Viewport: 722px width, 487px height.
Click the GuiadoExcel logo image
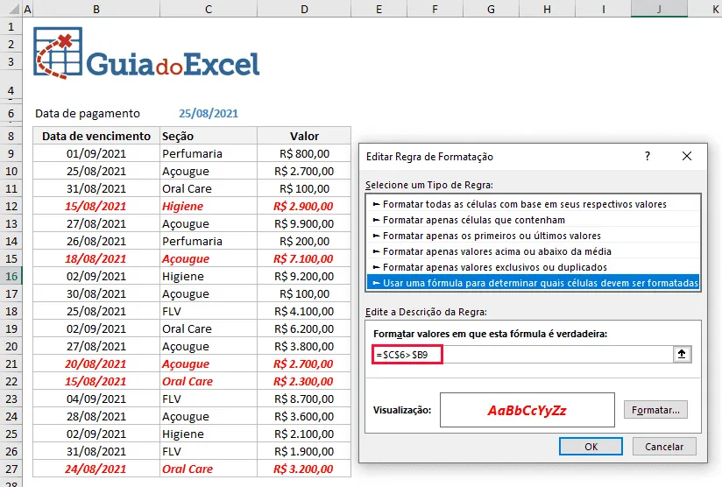(x=147, y=53)
